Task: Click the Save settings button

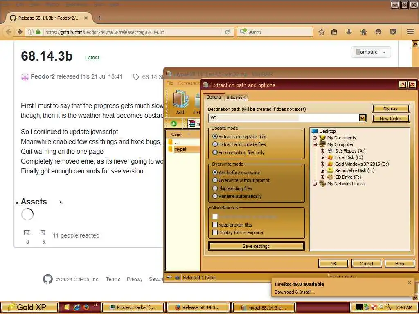Action: click(x=256, y=246)
